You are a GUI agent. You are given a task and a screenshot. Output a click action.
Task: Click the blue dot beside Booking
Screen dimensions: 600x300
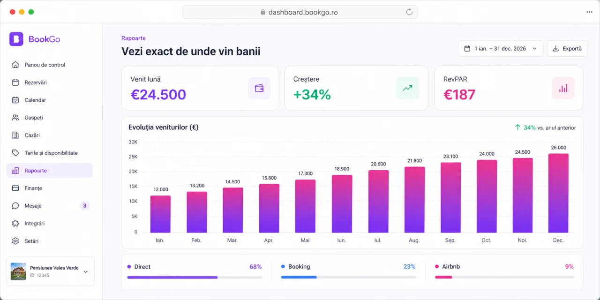pyautogui.click(x=283, y=267)
